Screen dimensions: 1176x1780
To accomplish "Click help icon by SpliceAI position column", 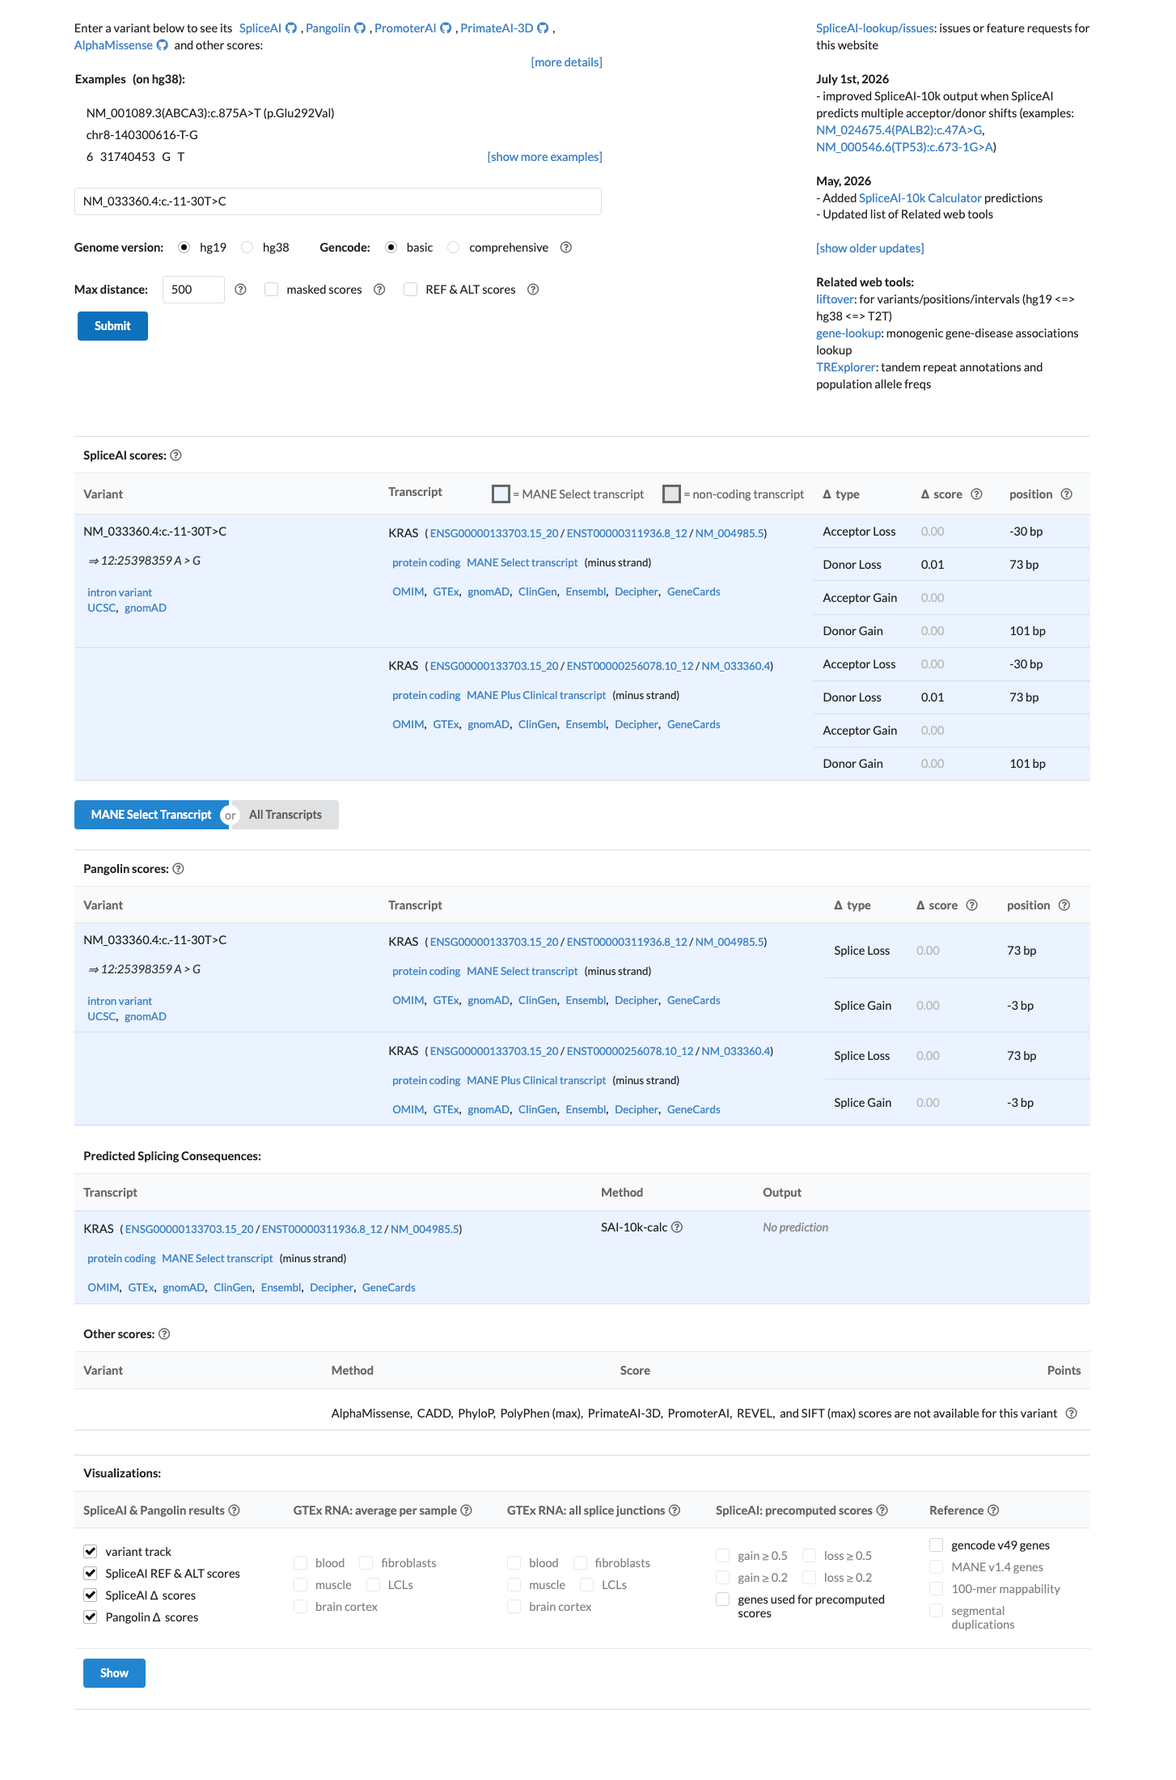I will click(1067, 494).
